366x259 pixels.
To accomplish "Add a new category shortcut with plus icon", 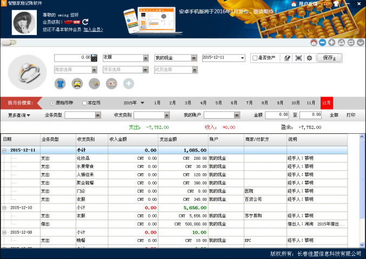I will point(128,83).
